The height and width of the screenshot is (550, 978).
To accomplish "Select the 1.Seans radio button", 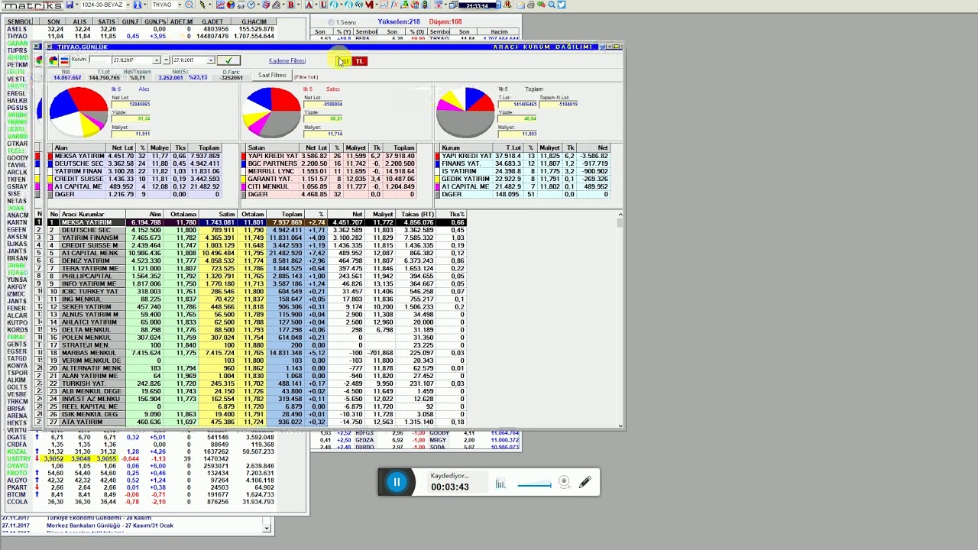I will [332, 22].
